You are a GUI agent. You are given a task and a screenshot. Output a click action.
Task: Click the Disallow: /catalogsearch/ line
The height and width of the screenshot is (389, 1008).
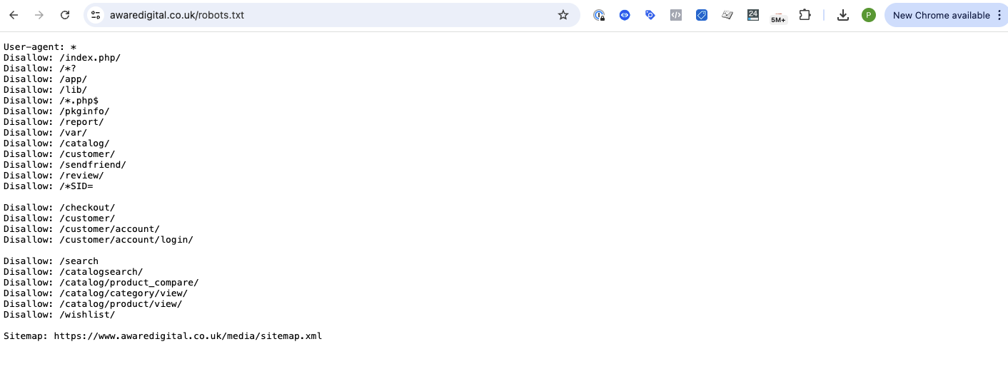pyautogui.click(x=74, y=272)
